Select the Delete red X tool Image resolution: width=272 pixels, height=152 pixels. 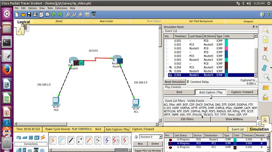[x=266, y=49]
